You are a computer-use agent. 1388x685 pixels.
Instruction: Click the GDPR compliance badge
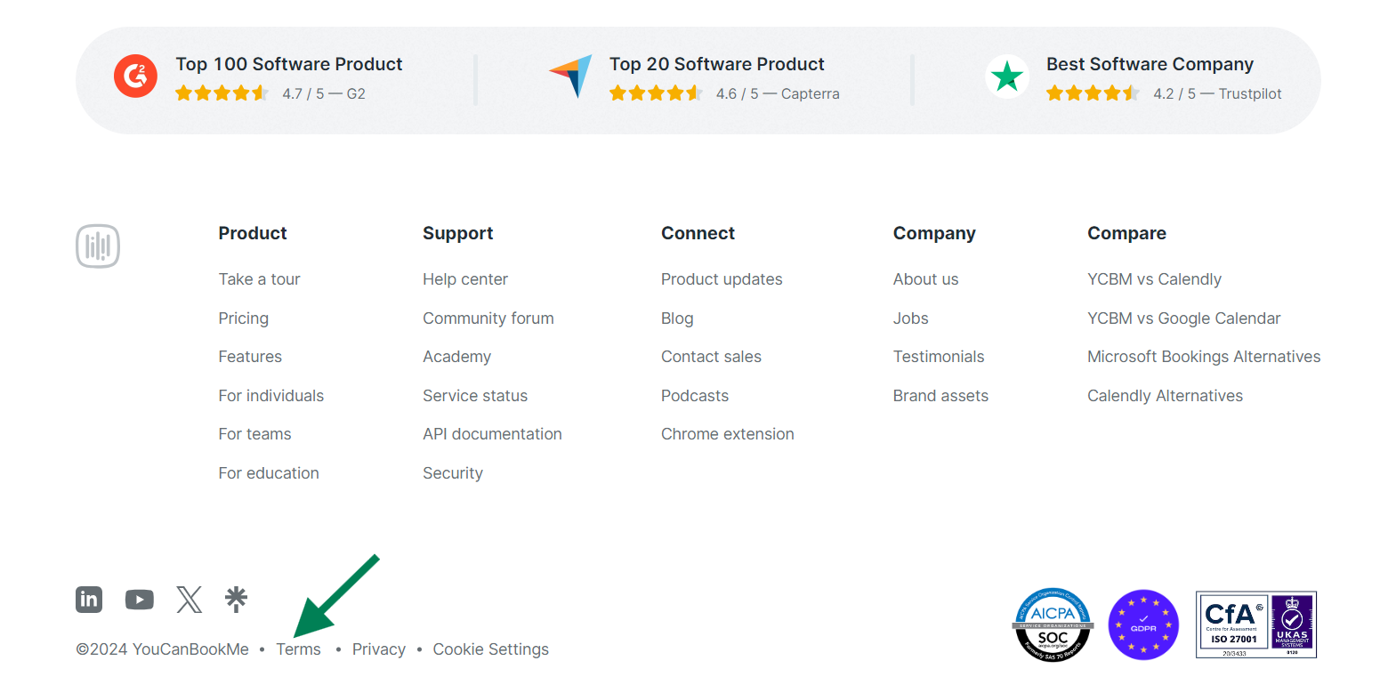[1143, 625]
